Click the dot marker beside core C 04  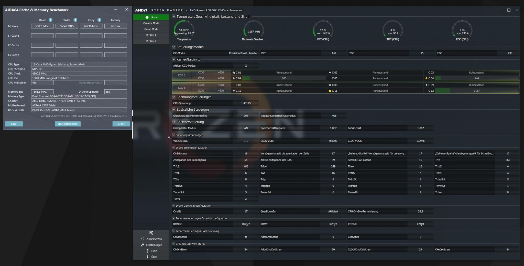coord(234,78)
